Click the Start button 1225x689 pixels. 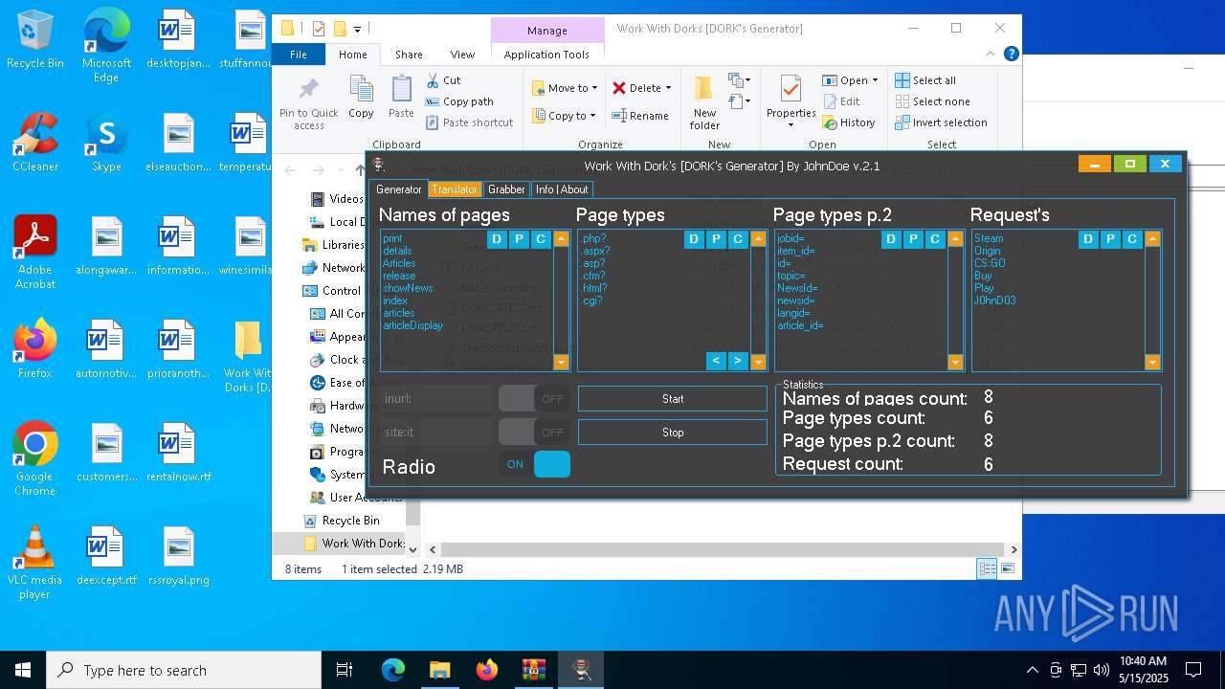click(673, 399)
